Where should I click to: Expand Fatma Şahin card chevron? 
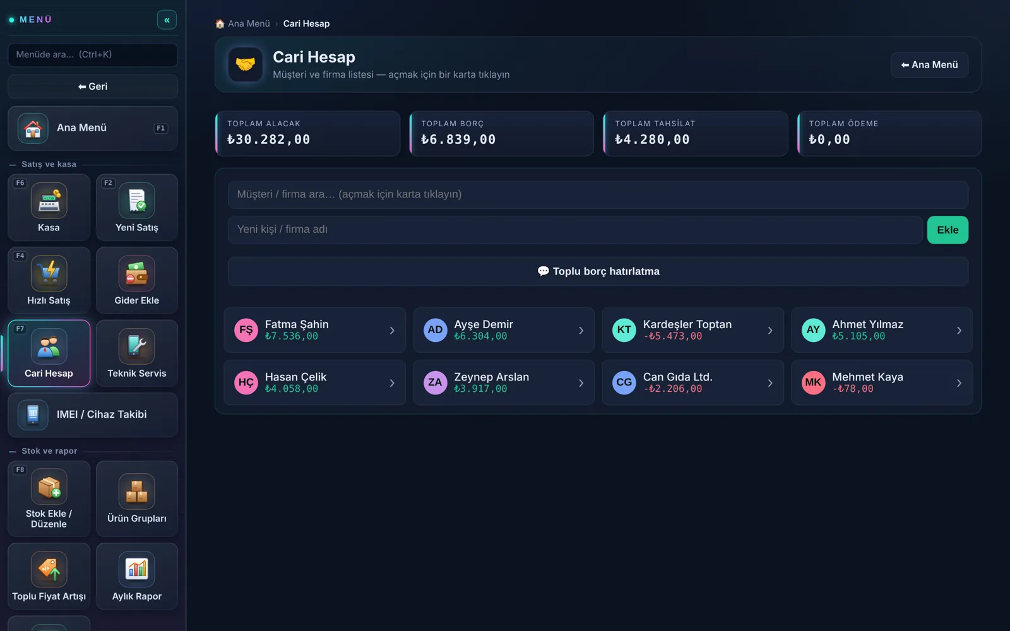click(x=392, y=330)
